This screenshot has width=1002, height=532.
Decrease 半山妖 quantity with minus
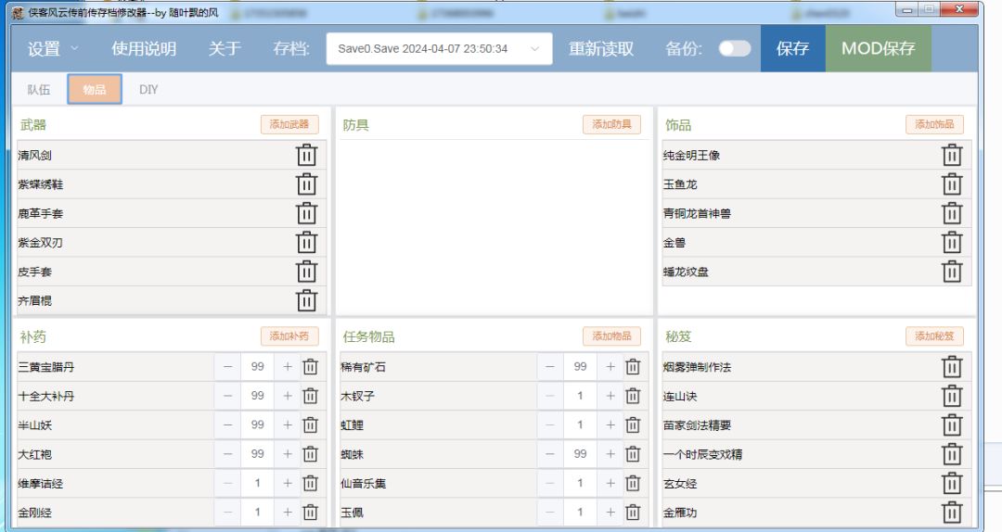(x=227, y=424)
